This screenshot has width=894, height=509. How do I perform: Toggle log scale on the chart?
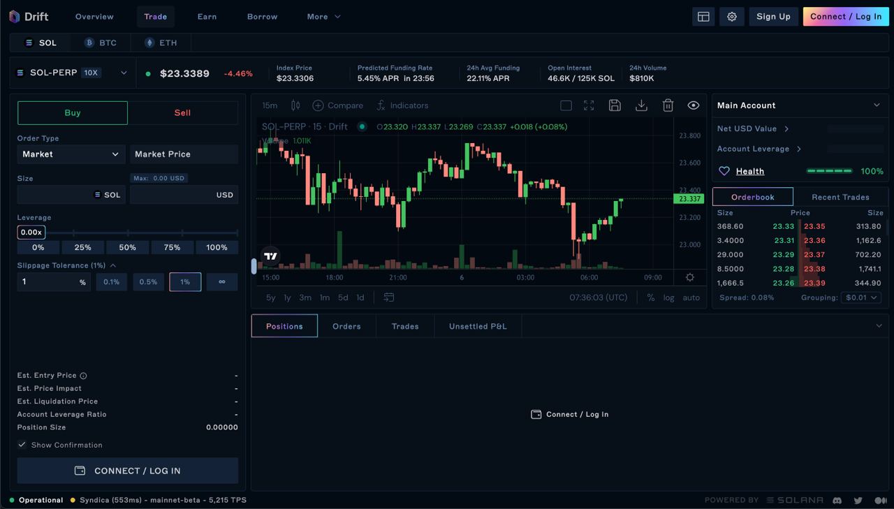pyautogui.click(x=668, y=297)
